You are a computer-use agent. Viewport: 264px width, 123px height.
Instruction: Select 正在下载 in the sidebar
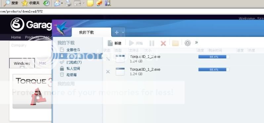(x=74, y=56)
